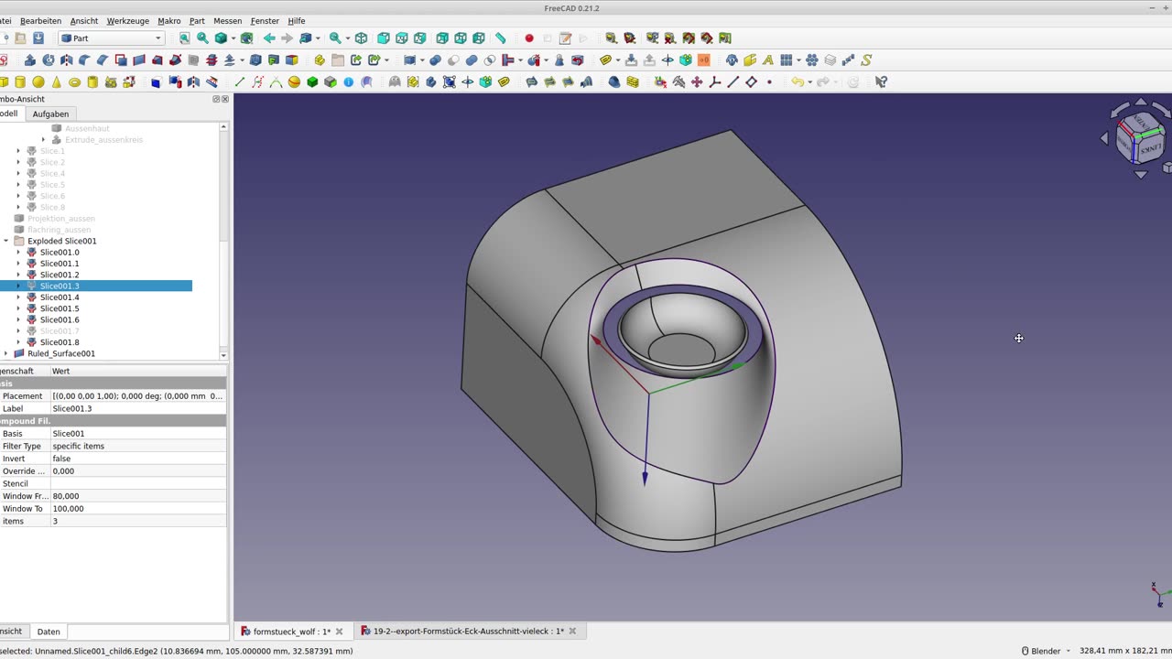Click the navigation cube in the 3D view
Screen dimensions: 1172x659
pos(1142,138)
